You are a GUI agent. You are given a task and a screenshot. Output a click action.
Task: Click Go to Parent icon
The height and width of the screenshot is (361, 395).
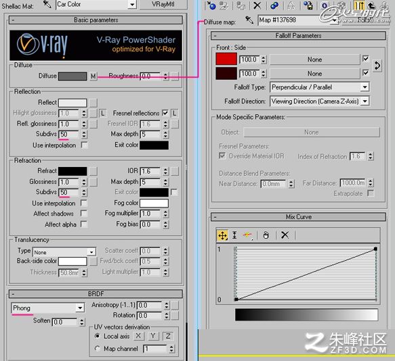click(371, 5)
